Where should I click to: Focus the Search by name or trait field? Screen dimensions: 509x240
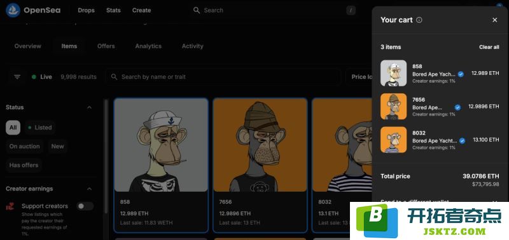click(224, 77)
